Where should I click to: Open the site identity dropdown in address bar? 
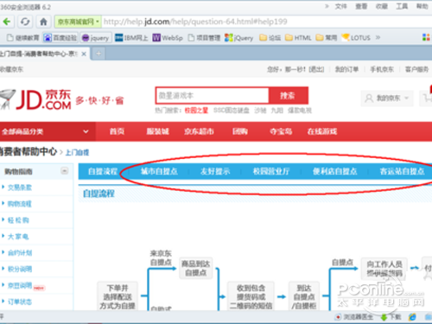[x=78, y=22]
